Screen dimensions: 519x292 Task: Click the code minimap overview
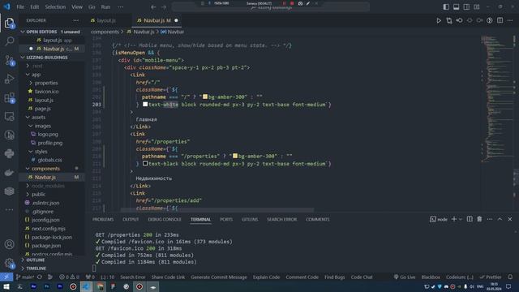coord(496,99)
